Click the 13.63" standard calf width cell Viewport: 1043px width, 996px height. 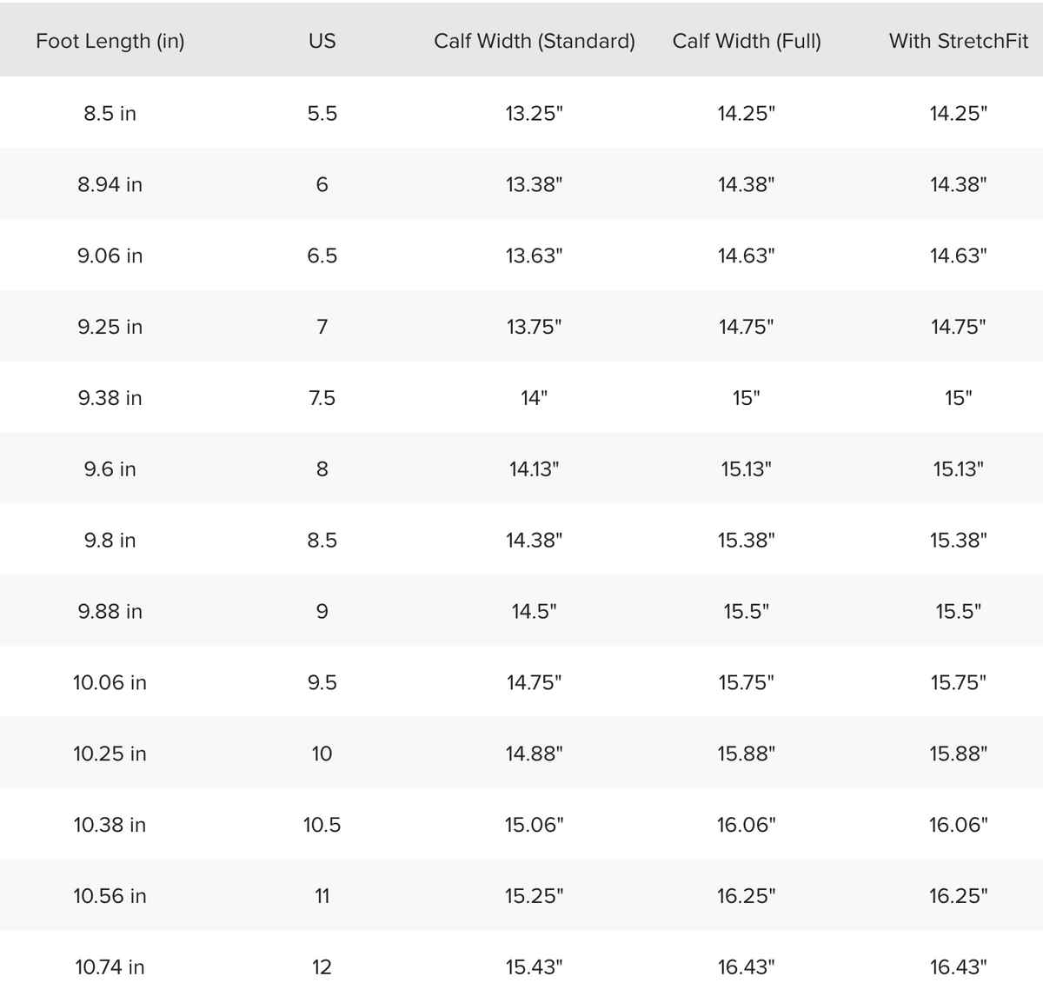(535, 256)
